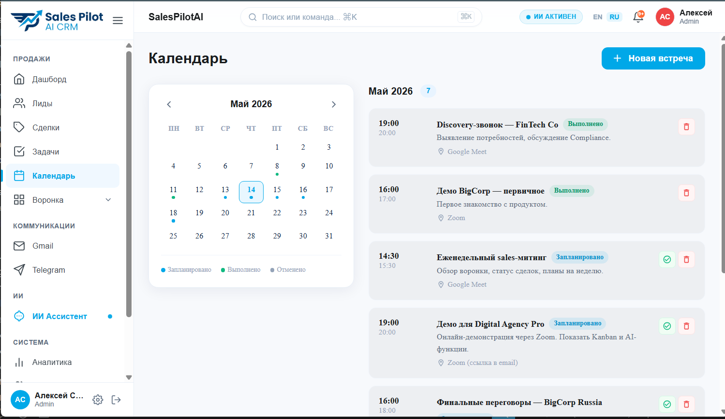Mark Еженедельный sales-митинг as completed
The height and width of the screenshot is (419, 725).
click(667, 260)
